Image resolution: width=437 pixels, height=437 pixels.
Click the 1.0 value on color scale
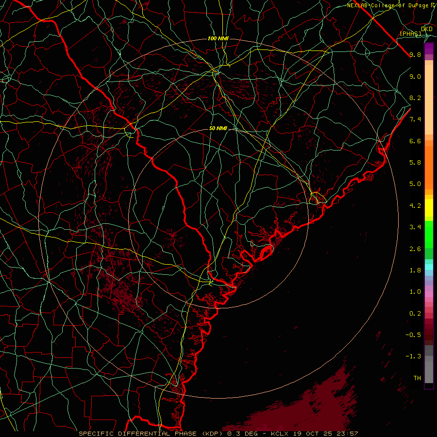[x=415, y=292]
